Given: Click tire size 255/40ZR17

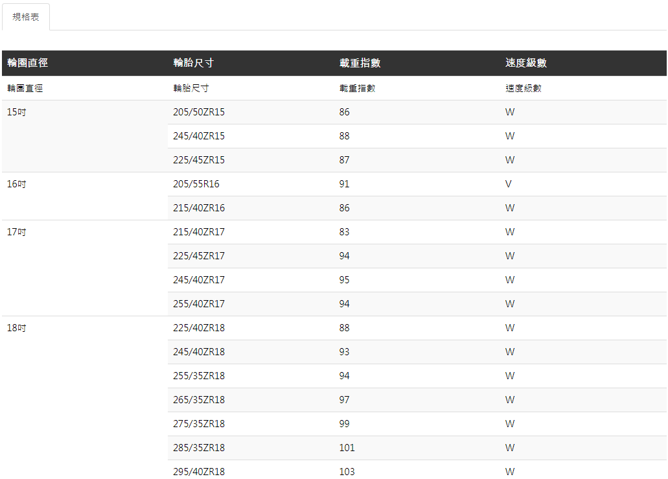Looking at the screenshot, I should coord(199,304).
